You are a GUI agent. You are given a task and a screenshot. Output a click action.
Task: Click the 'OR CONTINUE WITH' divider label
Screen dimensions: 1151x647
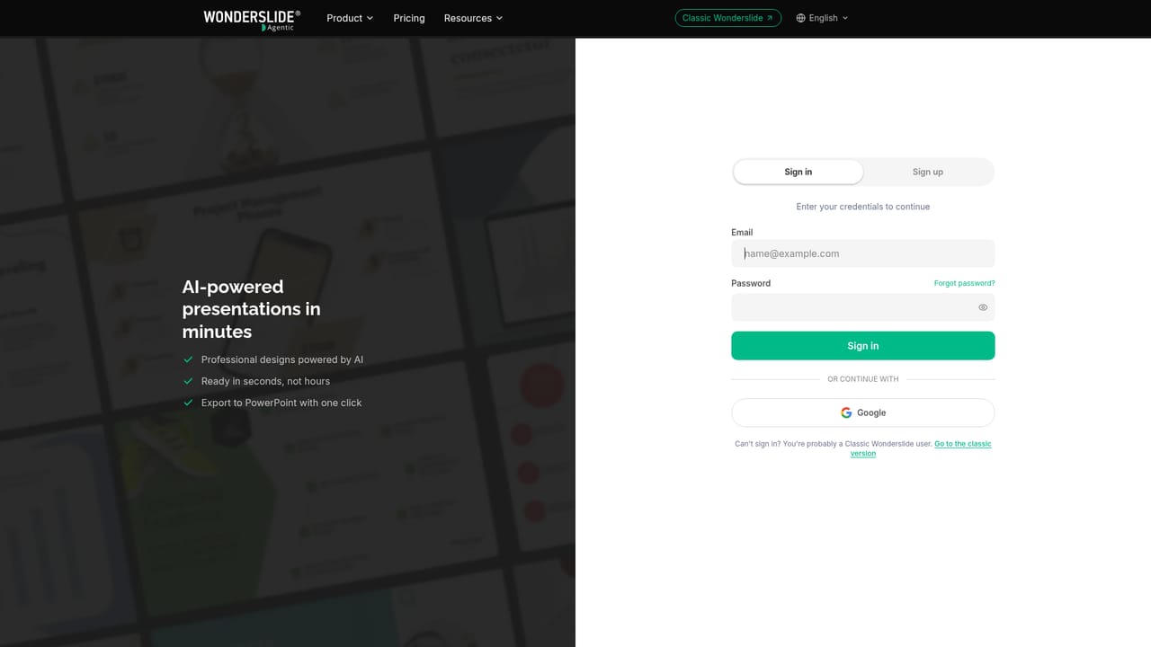[863, 379]
